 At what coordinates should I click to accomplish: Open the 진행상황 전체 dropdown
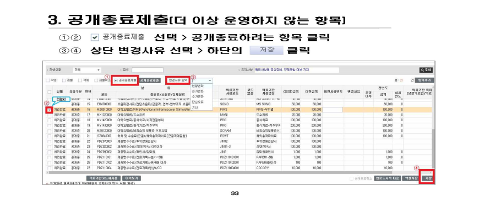click(x=87, y=70)
